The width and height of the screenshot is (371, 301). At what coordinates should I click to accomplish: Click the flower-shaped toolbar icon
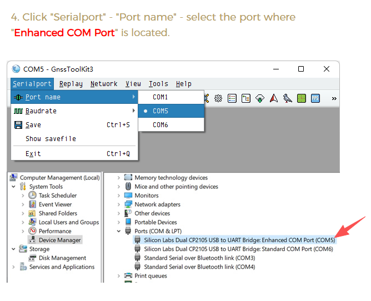[219, 98]
